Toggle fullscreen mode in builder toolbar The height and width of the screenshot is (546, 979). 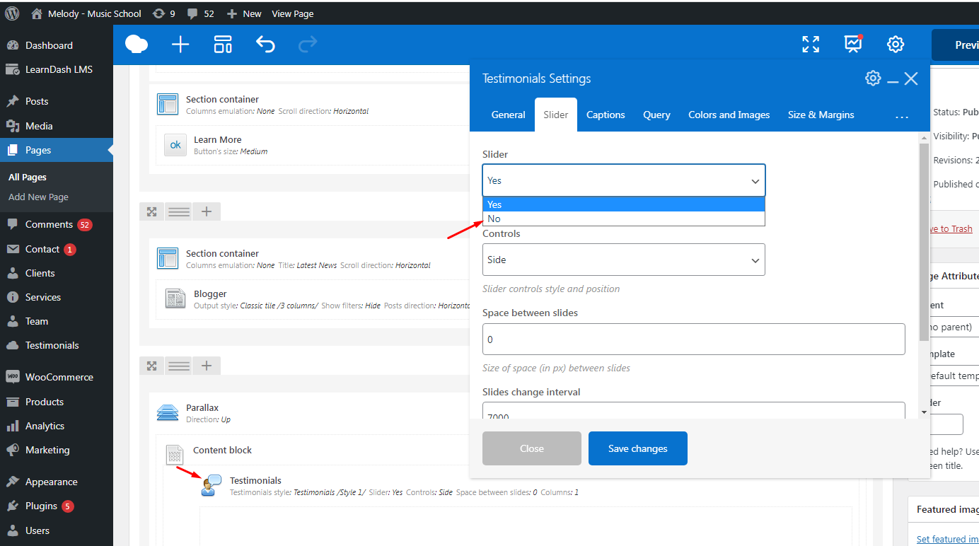811,45
